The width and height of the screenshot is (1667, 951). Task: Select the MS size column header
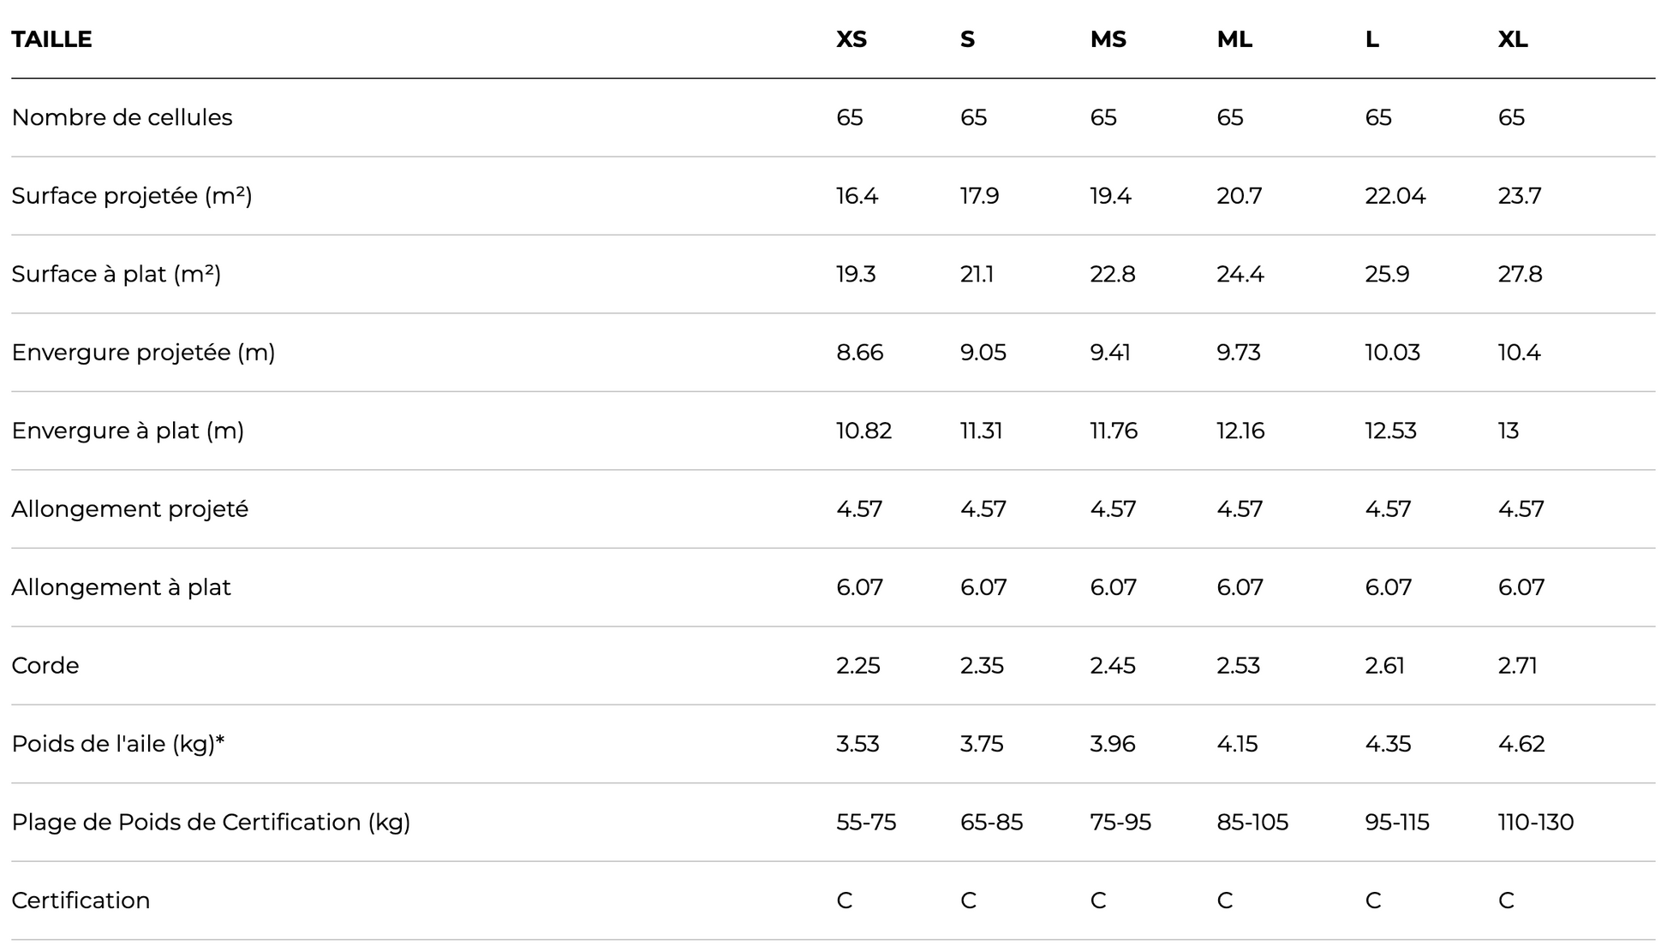click(1108, 39)
